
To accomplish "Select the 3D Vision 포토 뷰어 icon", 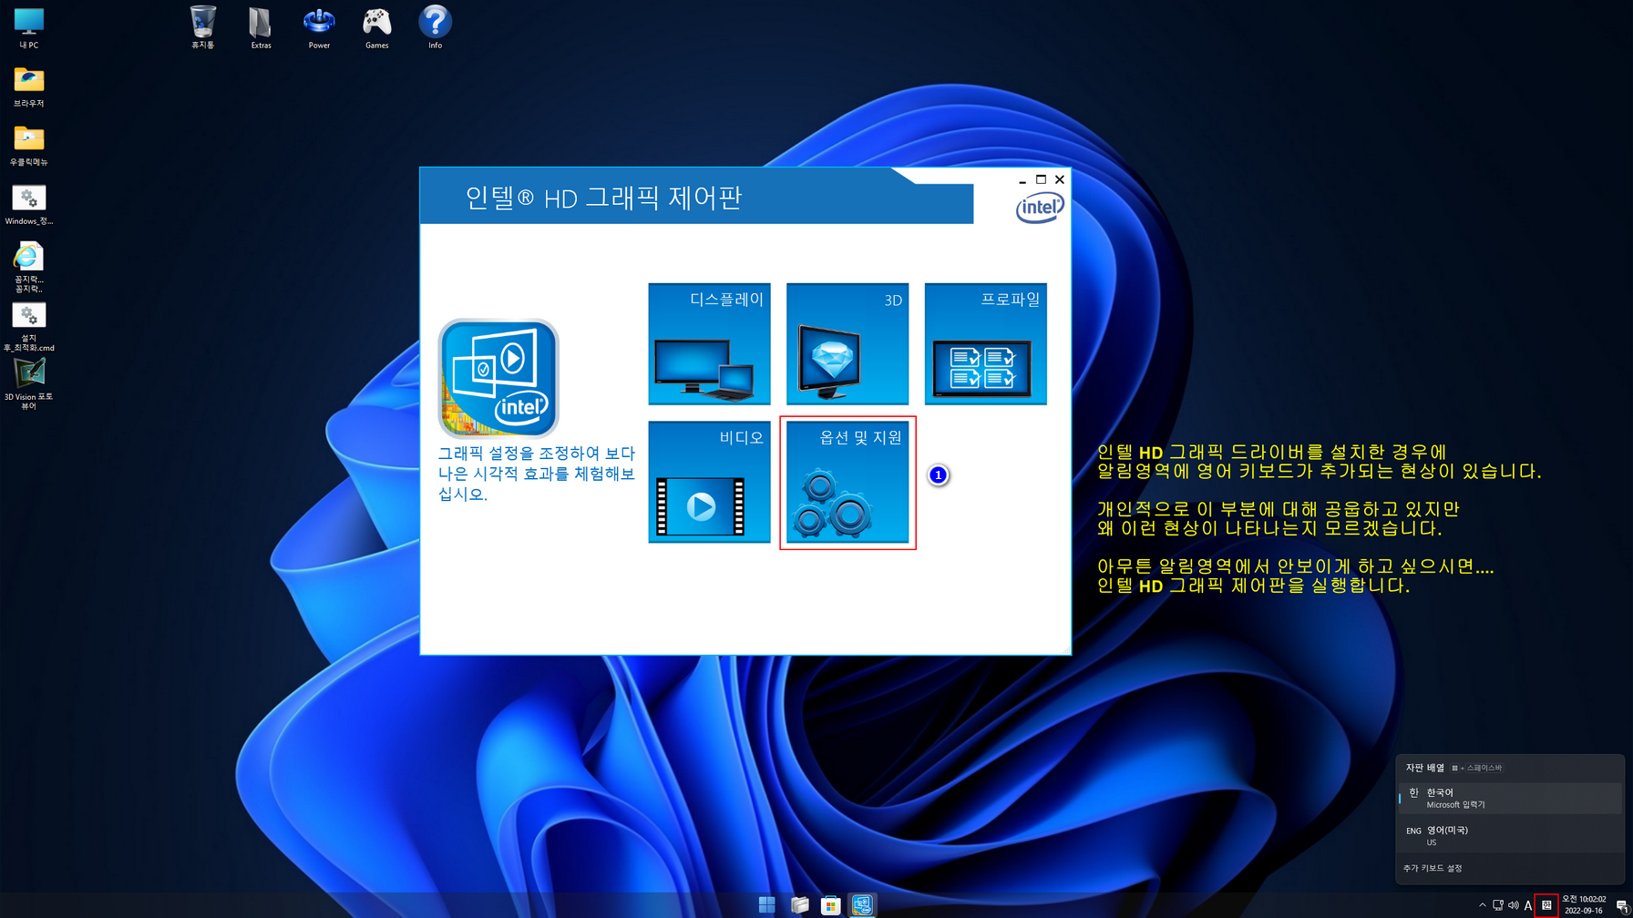I will point(28,383).
